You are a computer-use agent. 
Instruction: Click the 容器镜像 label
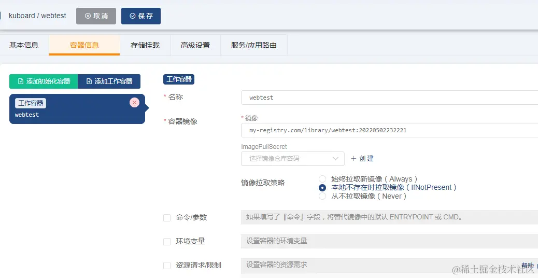(x=182, y=121)
